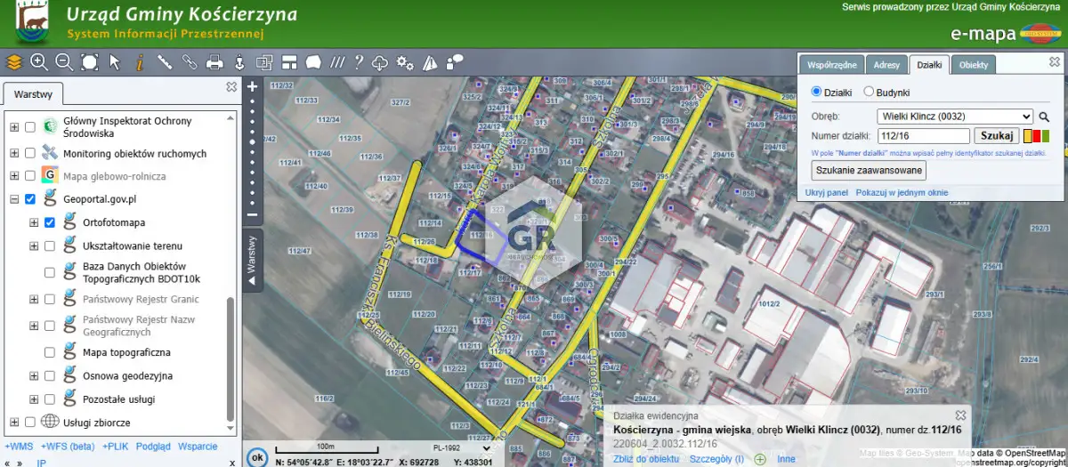Image resolution: width=1068 pixels, height=467 pixels.
Task: Click the Ukryj panel link
Action: coord(826,192)
